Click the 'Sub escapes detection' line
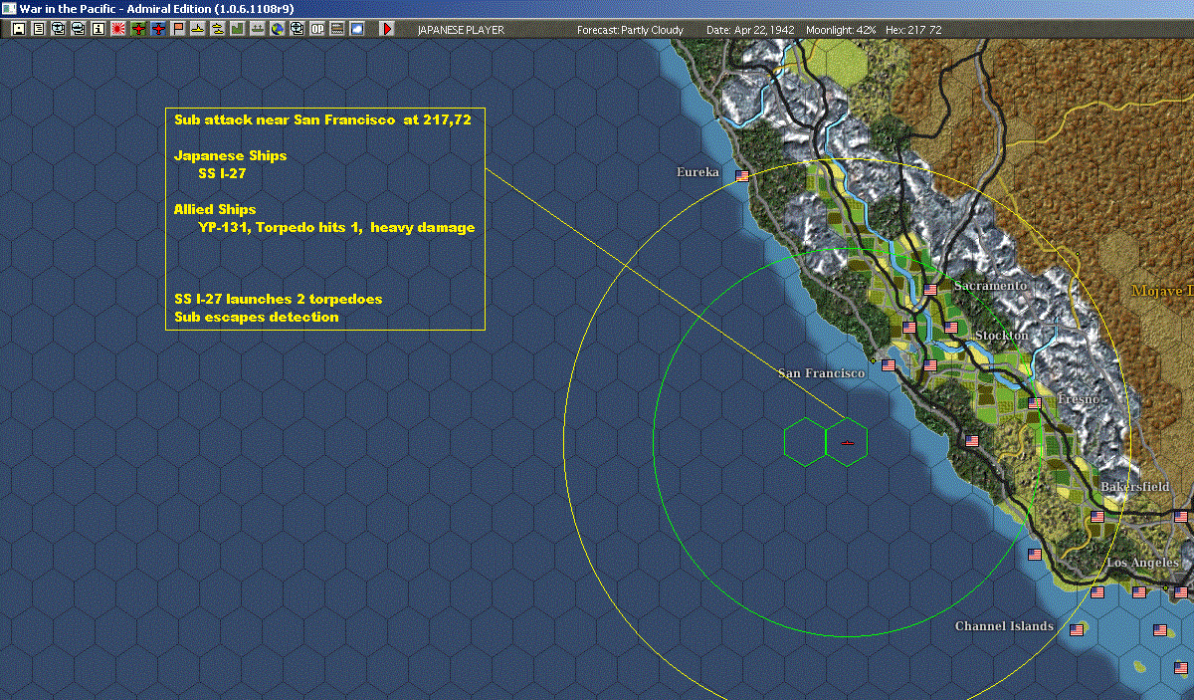 (256, 317)
